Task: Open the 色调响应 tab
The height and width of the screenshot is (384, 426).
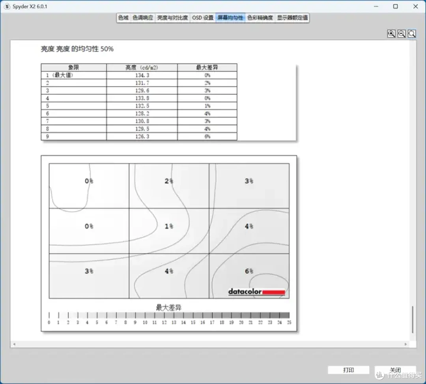Action: click(143, 18)
